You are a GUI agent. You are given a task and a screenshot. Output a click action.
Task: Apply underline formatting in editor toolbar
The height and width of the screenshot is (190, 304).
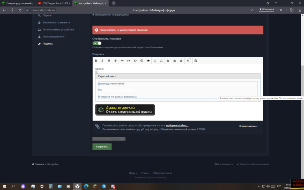(x=109, y=61)
